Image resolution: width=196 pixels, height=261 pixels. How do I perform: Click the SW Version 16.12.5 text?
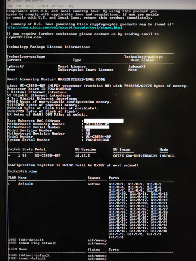click(x=83, y=156)
